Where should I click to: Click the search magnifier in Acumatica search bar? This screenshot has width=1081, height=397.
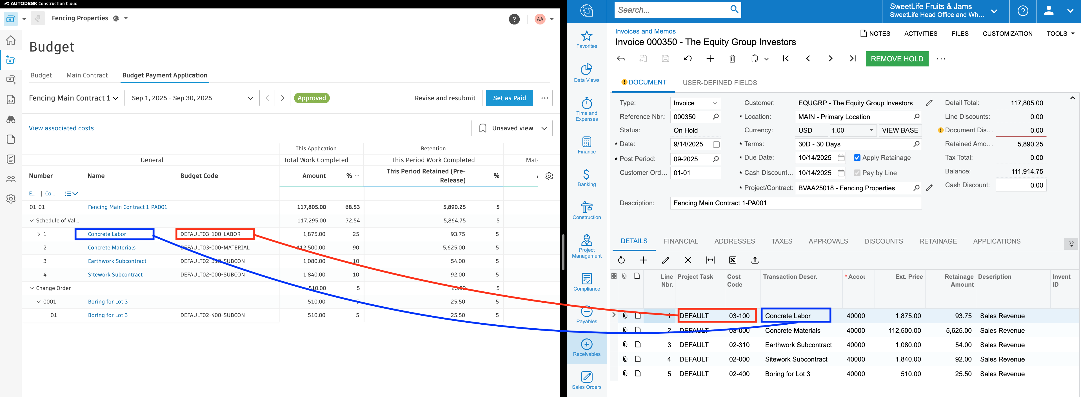point(734,9)
